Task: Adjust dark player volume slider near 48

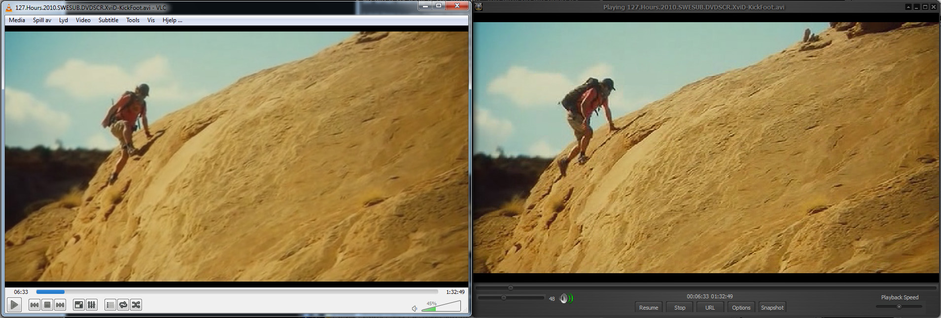Action: [x=511, y=298]
